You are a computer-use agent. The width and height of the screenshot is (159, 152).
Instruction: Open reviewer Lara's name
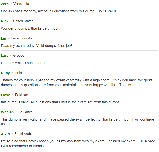point(5,56)
